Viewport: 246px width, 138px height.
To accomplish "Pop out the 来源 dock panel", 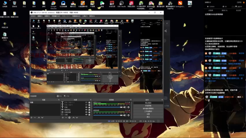I will tap(91, 100).
